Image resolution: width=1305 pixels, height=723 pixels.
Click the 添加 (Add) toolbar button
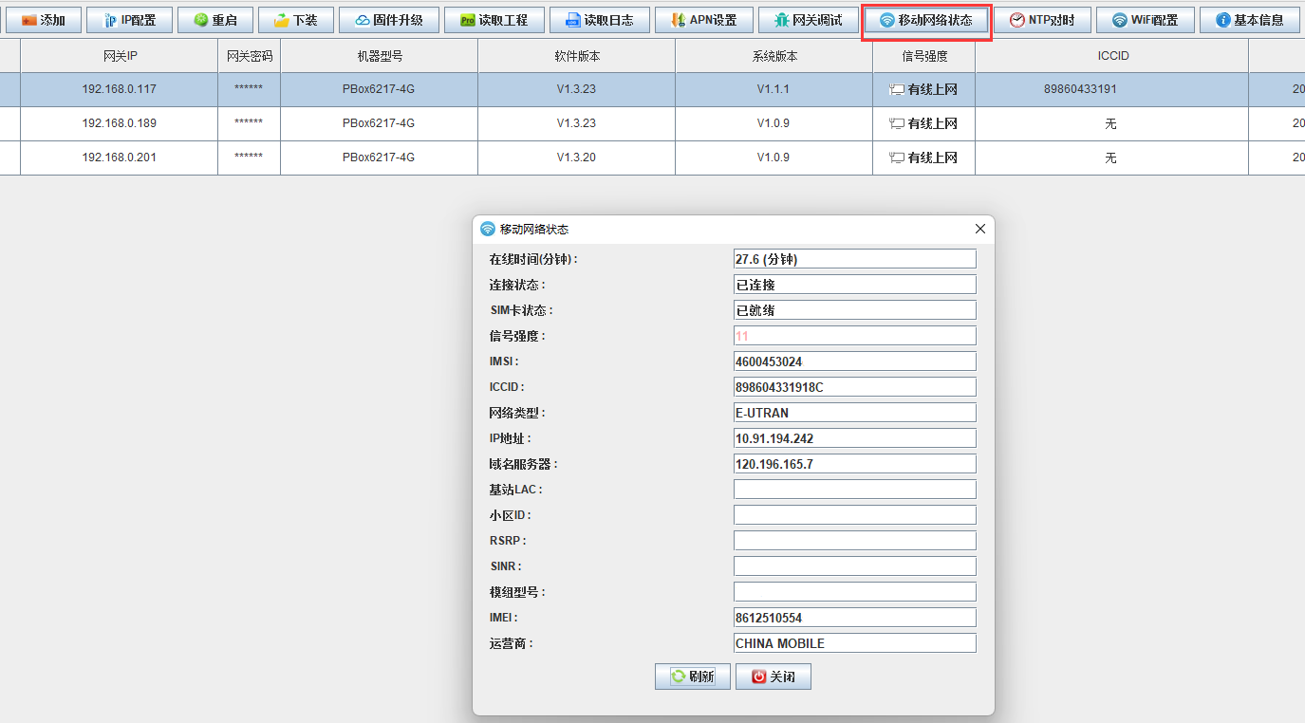click(x=43, y=20)
